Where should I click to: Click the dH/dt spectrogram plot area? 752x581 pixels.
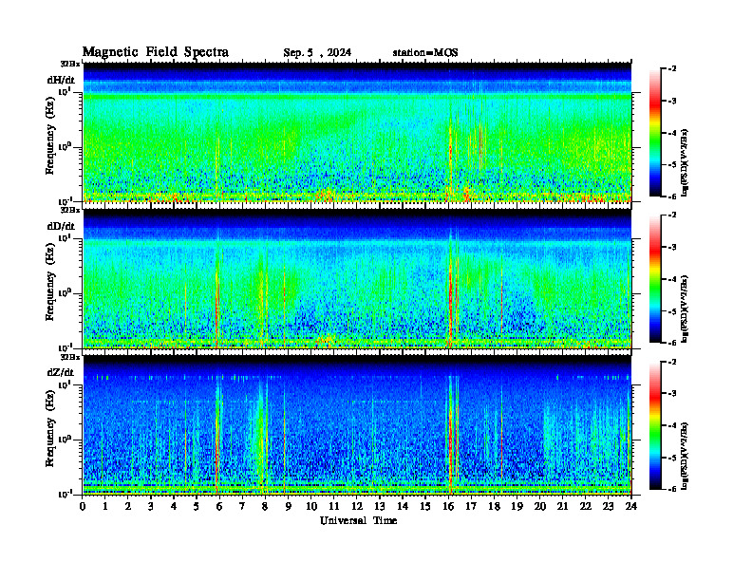point(357,132)
